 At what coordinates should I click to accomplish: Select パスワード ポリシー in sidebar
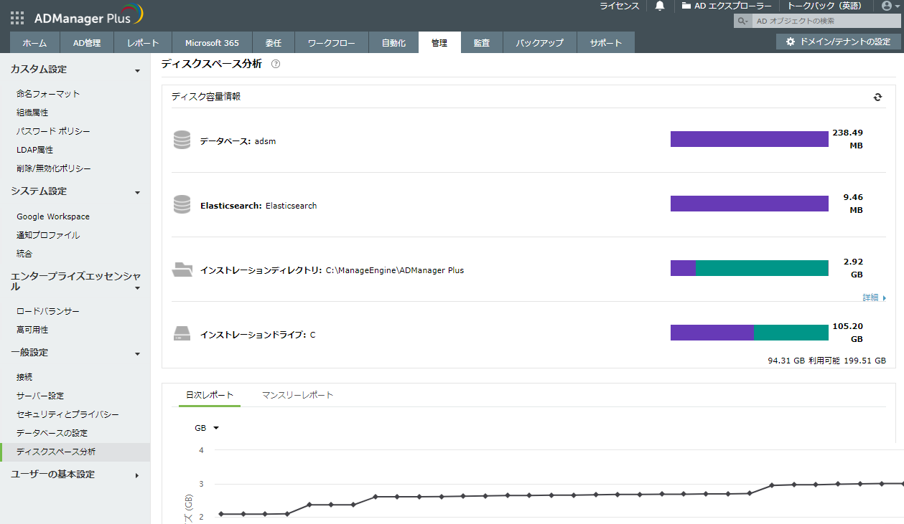point(53,131)
